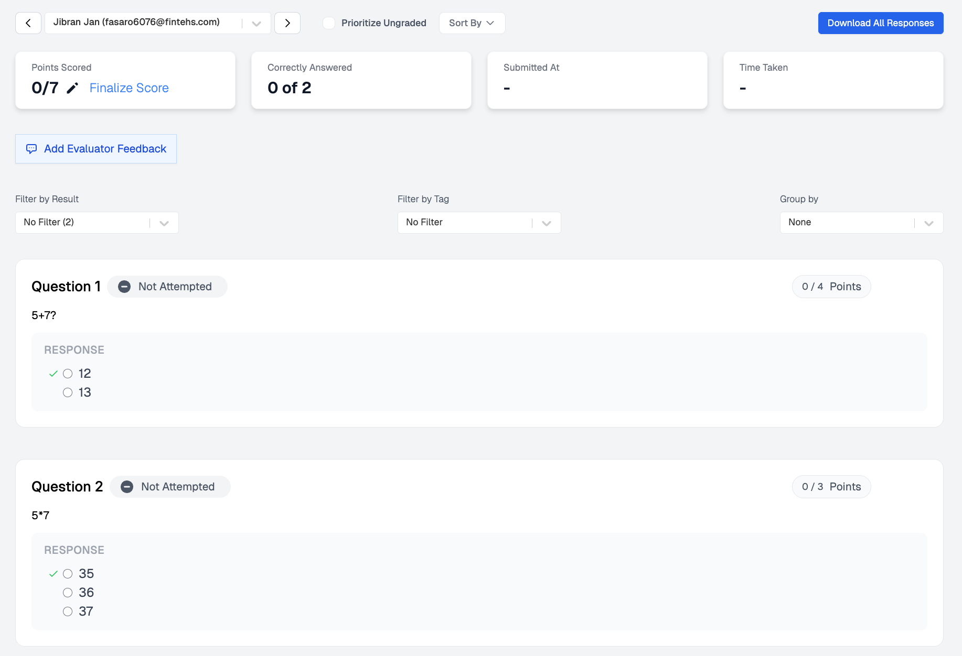The height and width of the screenshot is (656, 962).
Task: Click the RESPONSE label under Question 1
Action: pyautogui.click(x=74, y=350)
